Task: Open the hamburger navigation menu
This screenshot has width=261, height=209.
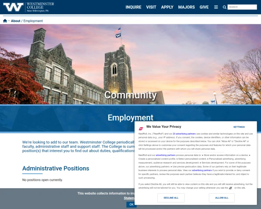Action: click(x=216, y=7)
